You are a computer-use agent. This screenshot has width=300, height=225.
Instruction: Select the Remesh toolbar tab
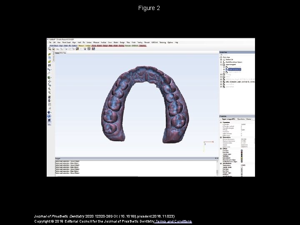click(128, 46)
